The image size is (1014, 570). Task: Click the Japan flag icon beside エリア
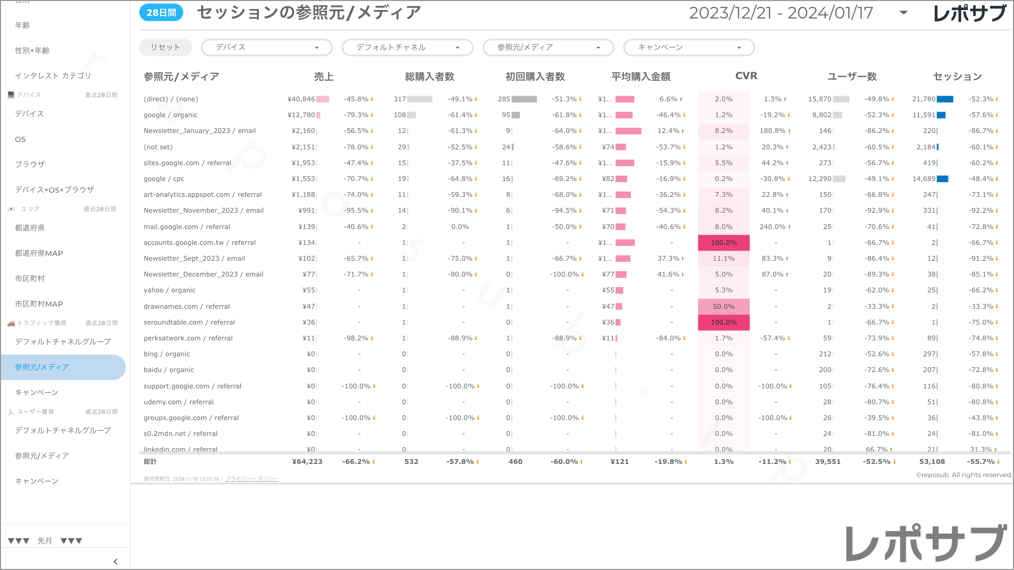tap(11, 209)
